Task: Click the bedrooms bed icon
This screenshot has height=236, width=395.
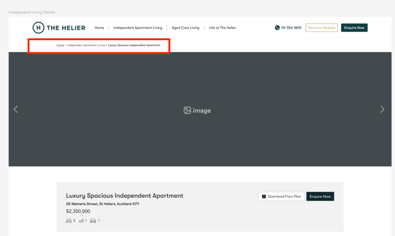Action: coord(69,220)
